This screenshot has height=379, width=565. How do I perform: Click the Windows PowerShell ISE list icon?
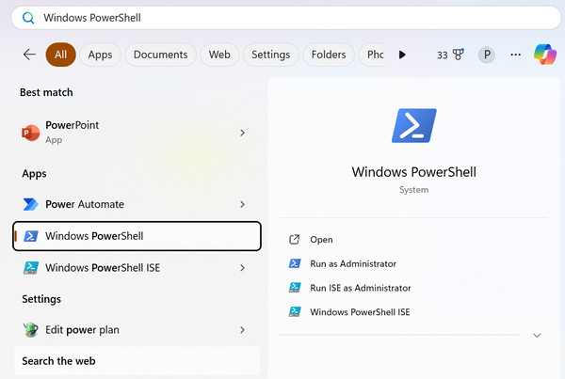tap(31, 268)
